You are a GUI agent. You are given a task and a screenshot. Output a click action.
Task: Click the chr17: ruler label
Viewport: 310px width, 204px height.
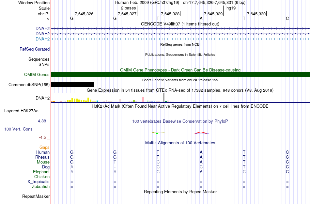click(x=43, y=14)
